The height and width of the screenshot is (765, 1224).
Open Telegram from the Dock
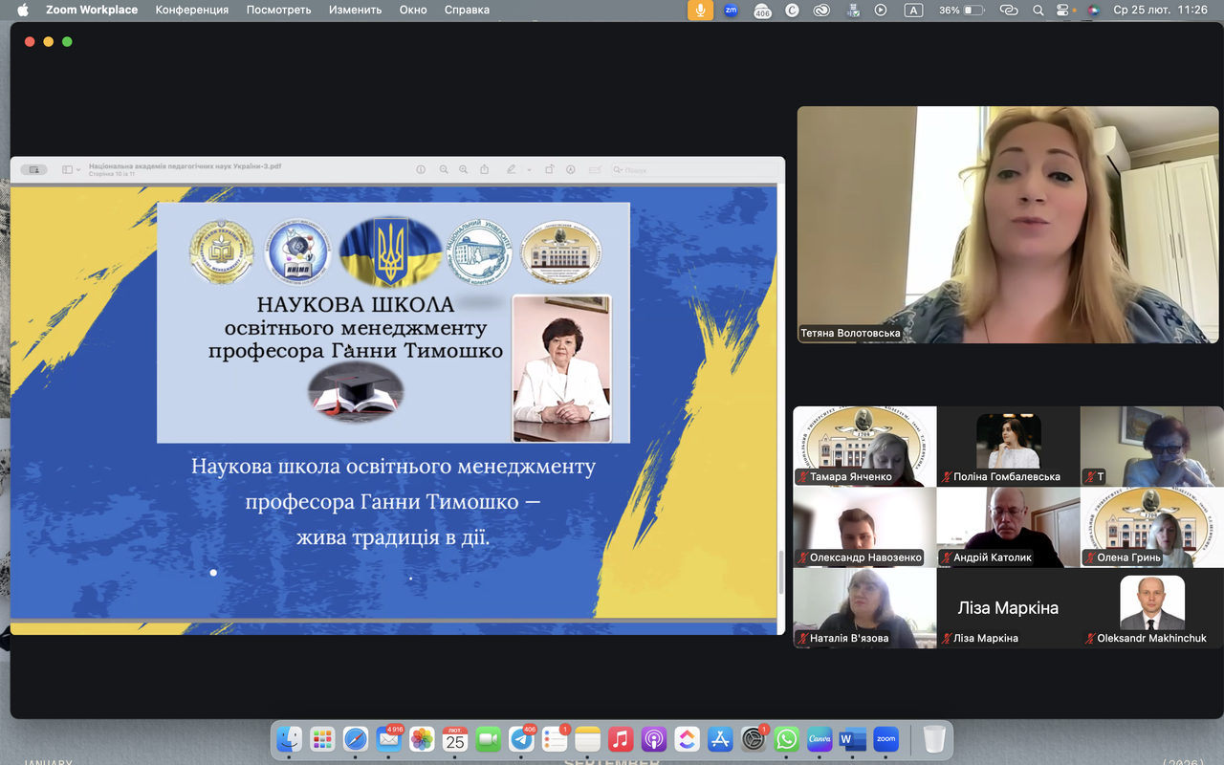point(521,739)
